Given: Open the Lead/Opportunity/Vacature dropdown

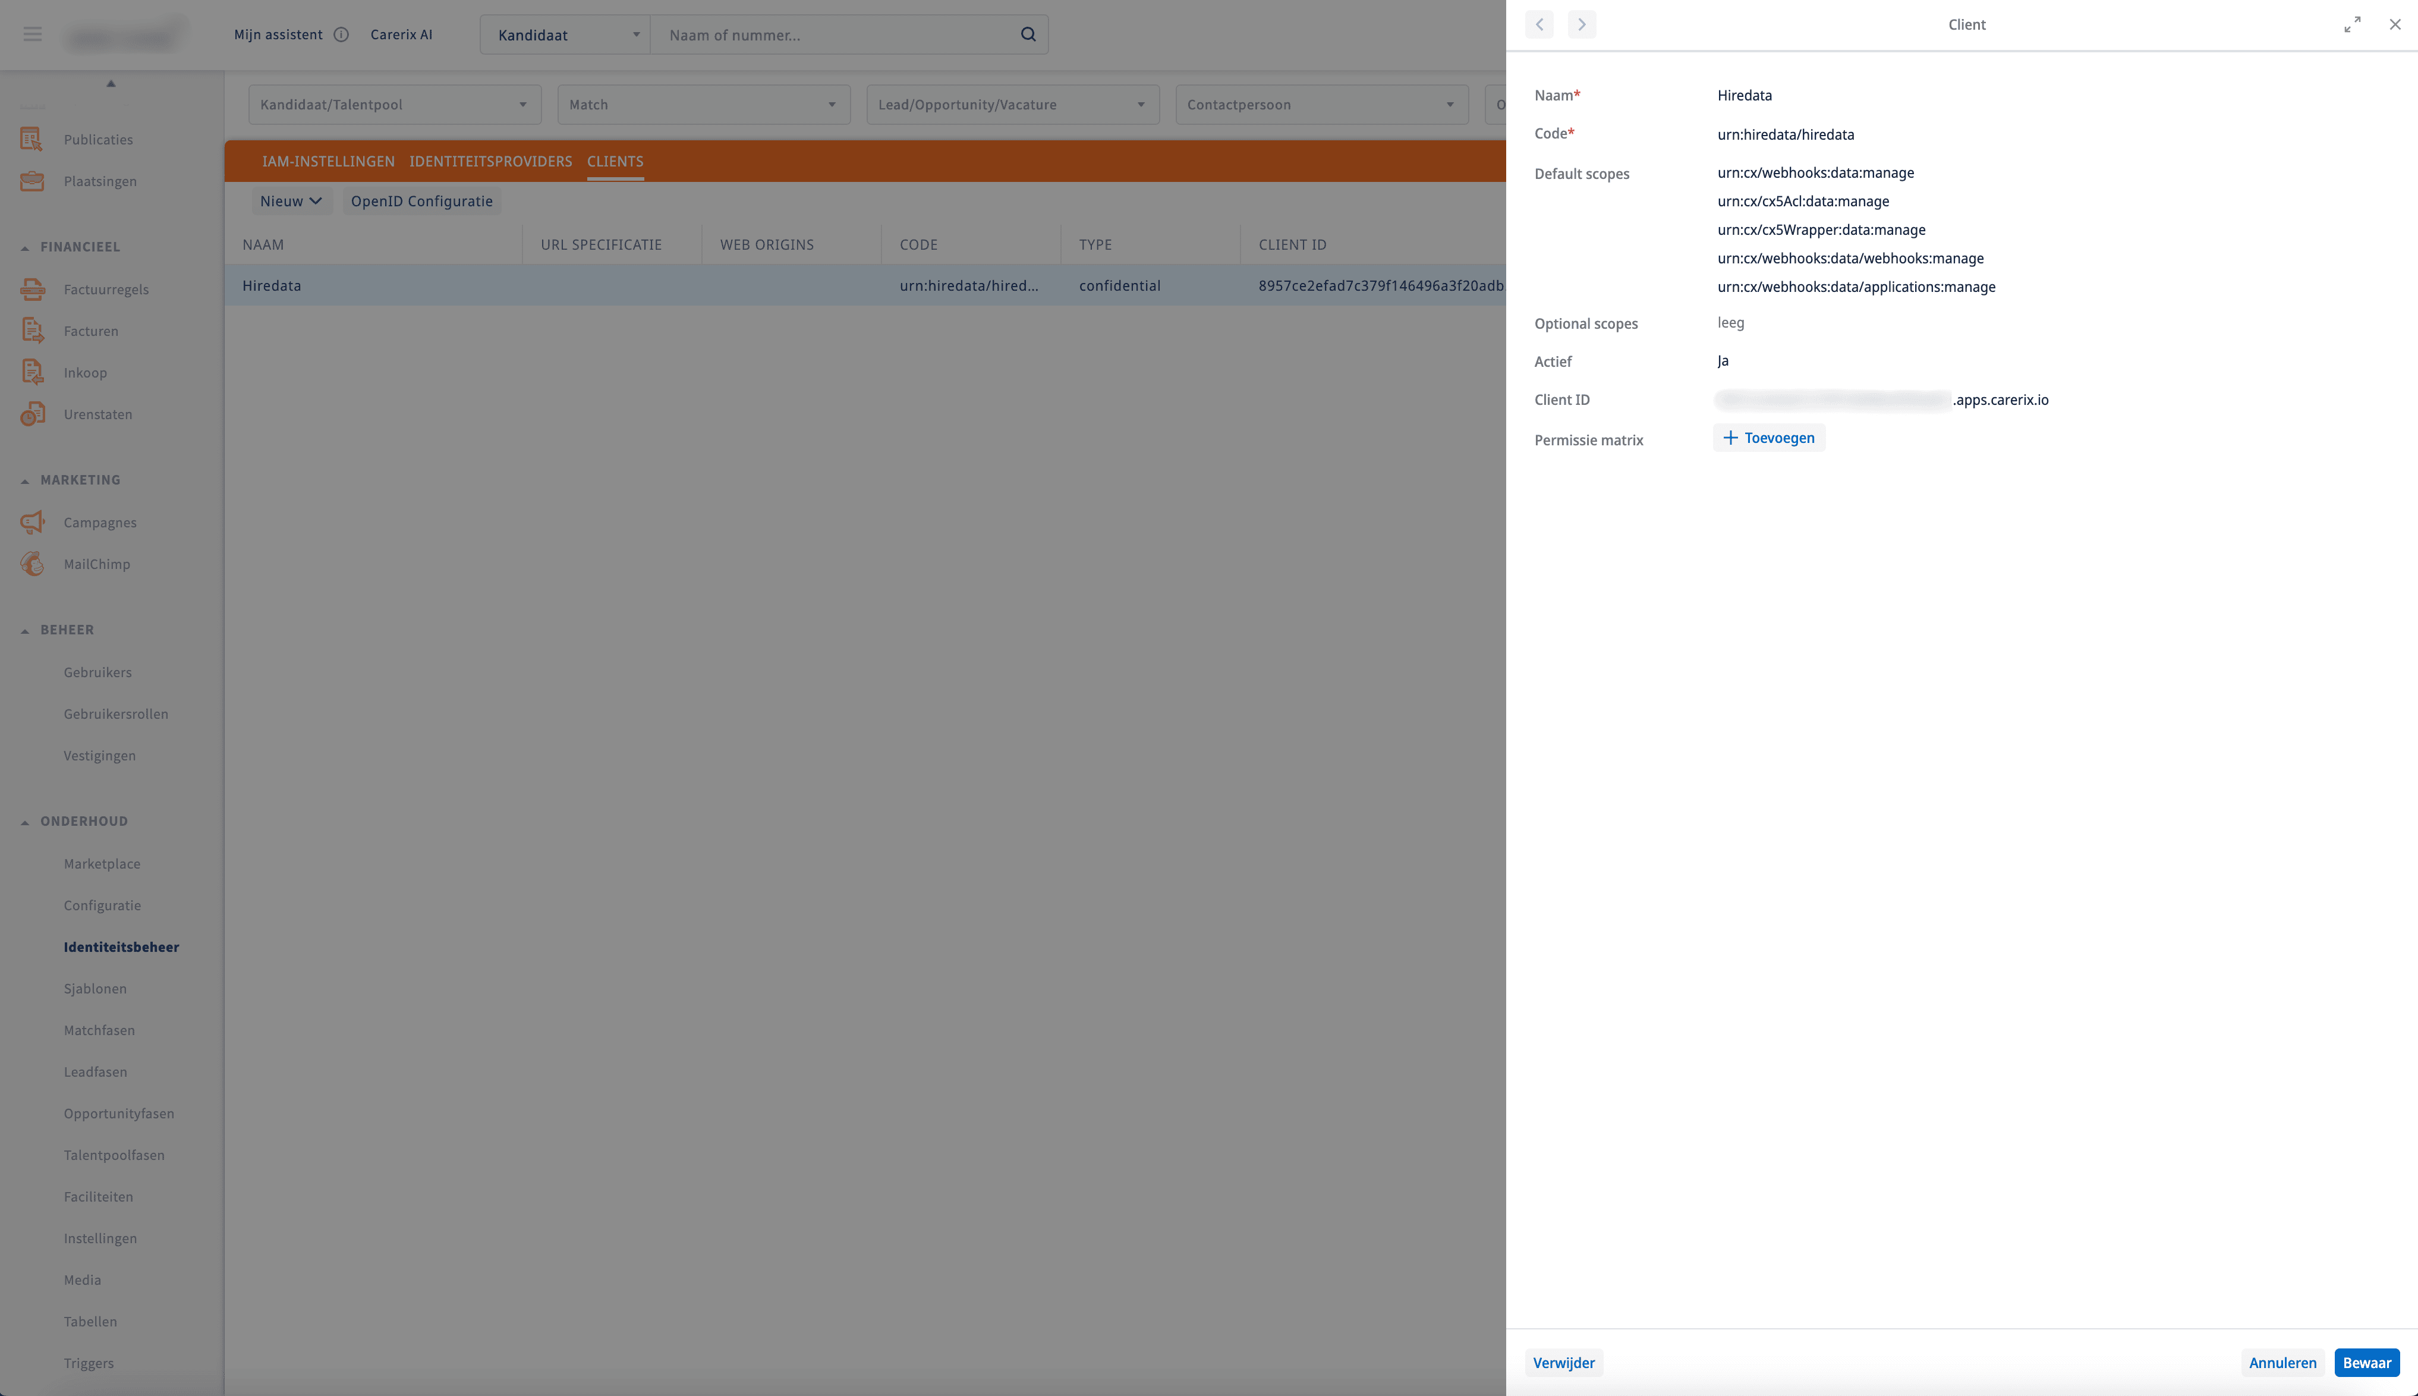Looking at the screenshot, I should pos(1012,105).
